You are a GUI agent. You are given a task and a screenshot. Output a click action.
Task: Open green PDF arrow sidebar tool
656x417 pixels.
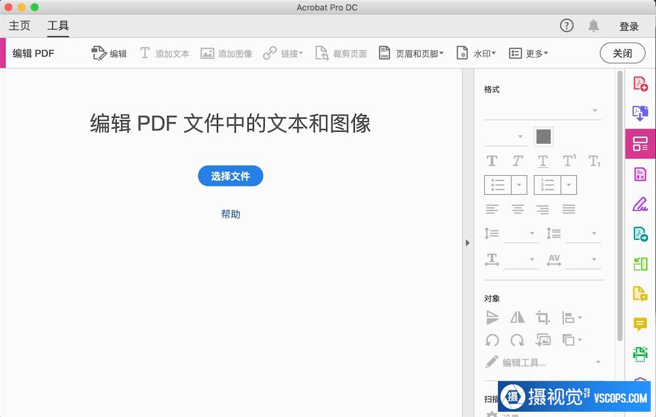coord(640,233)
